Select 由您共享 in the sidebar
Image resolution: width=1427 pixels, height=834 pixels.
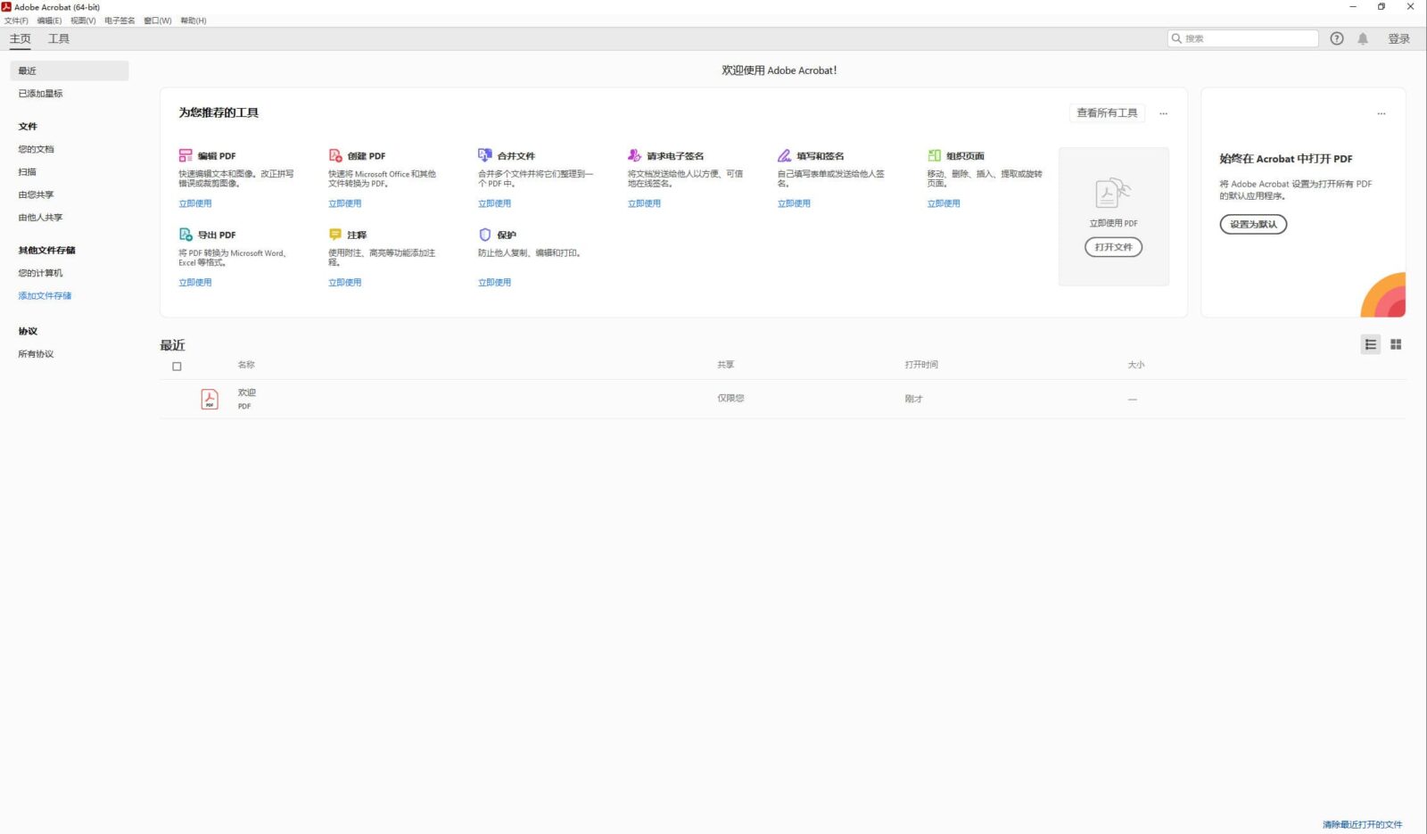(x=37, y=194)
